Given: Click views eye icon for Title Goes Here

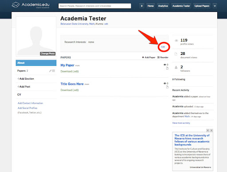Looking at the screenshot, I should (x=164, y=84).
